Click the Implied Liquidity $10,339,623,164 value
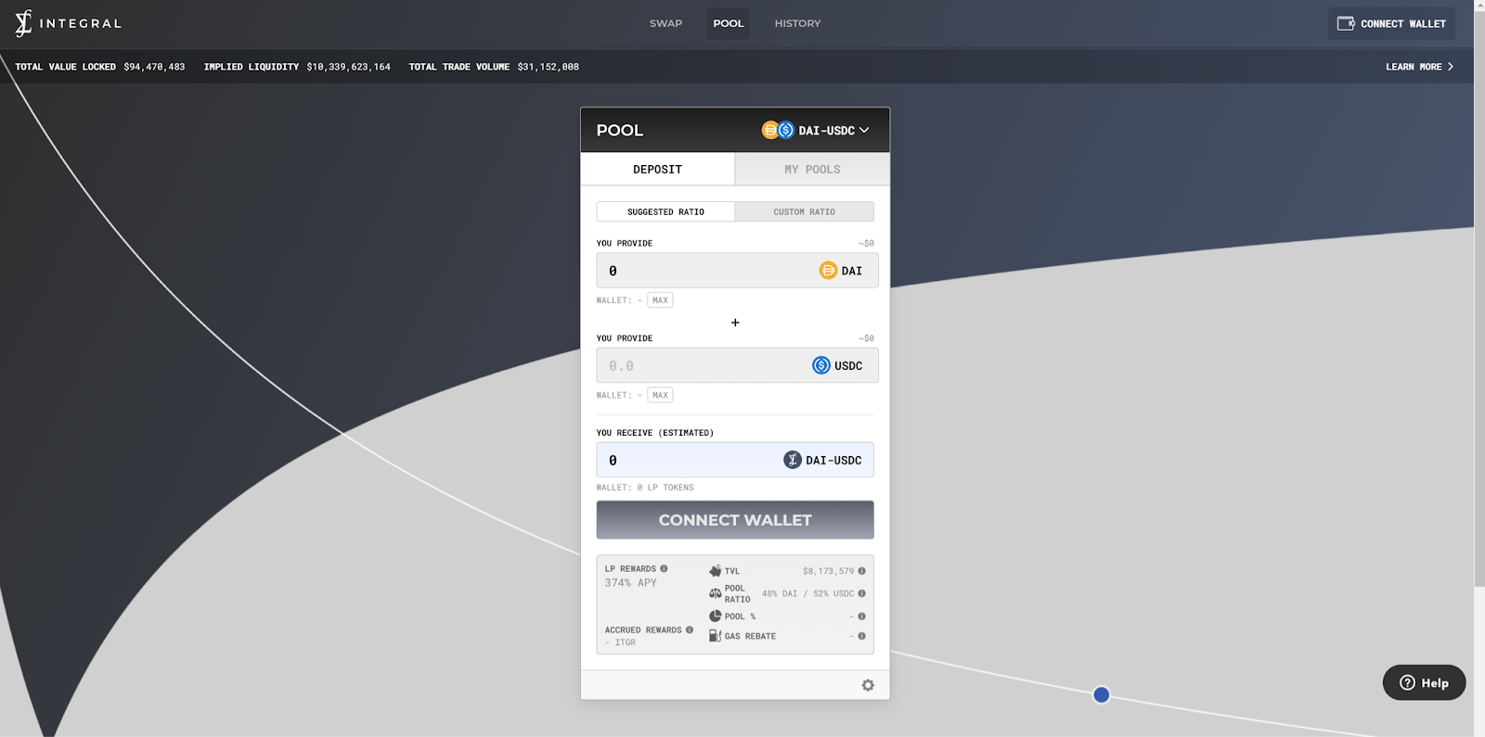The image size is (1485, 737). click(x=349, y=67)
